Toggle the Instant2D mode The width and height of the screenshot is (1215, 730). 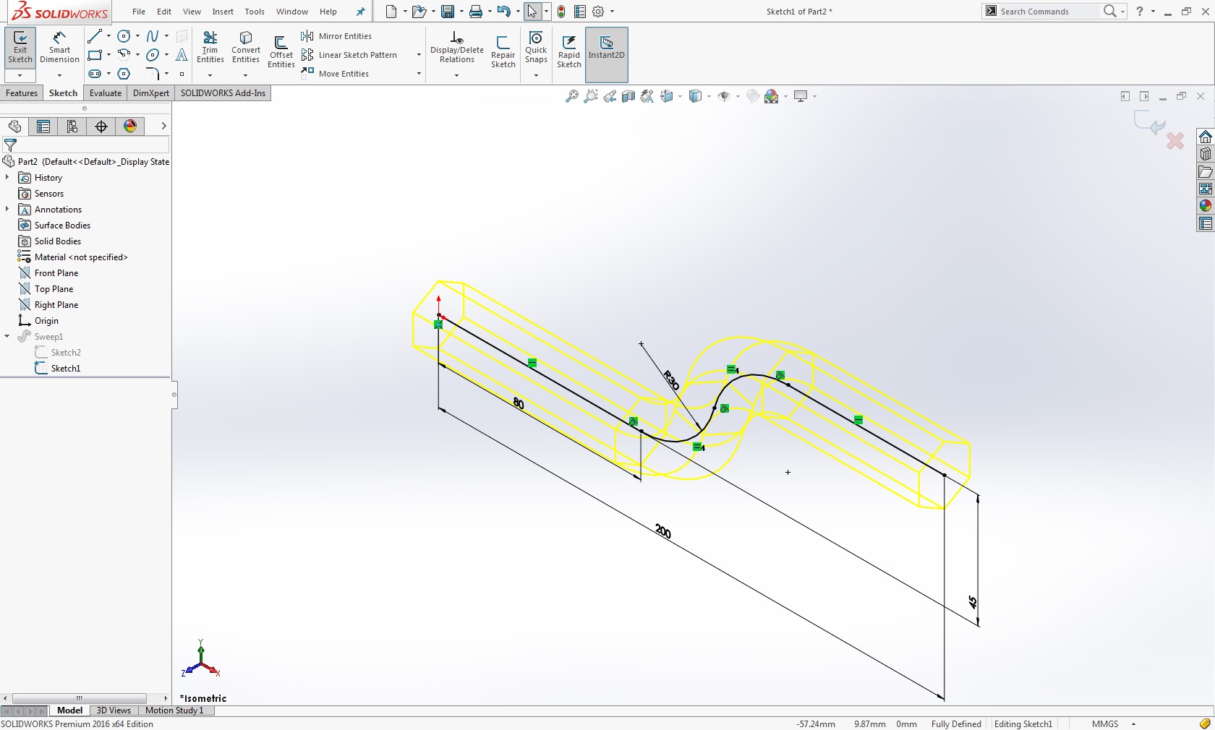point(606,48)
